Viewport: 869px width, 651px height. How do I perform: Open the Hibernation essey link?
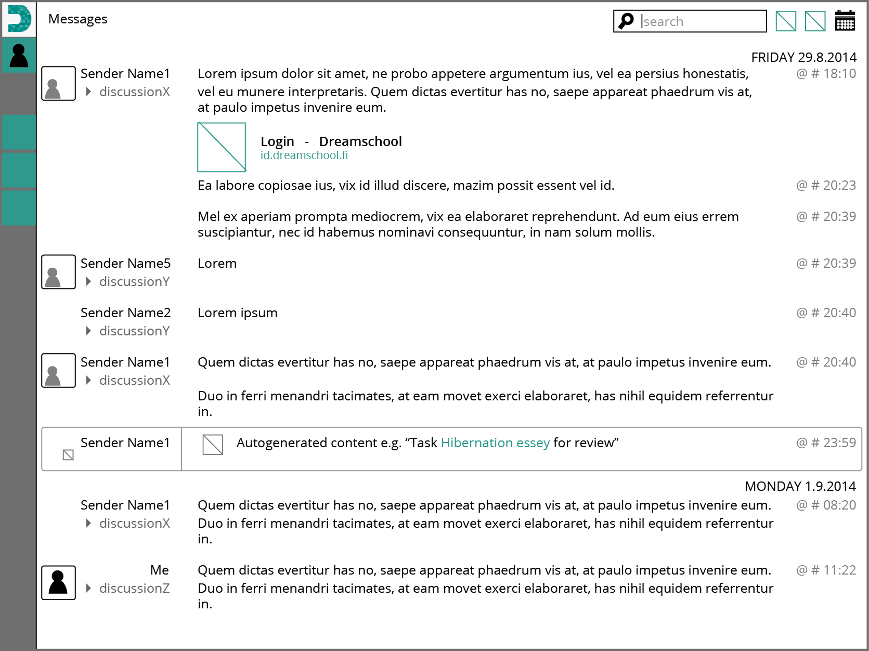[x=495, y=442]
